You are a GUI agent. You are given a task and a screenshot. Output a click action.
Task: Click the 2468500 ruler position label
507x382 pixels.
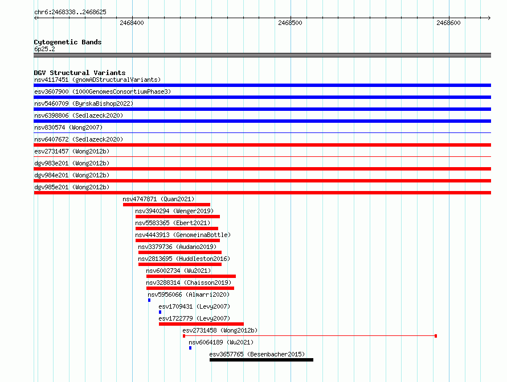click(291, 23)
